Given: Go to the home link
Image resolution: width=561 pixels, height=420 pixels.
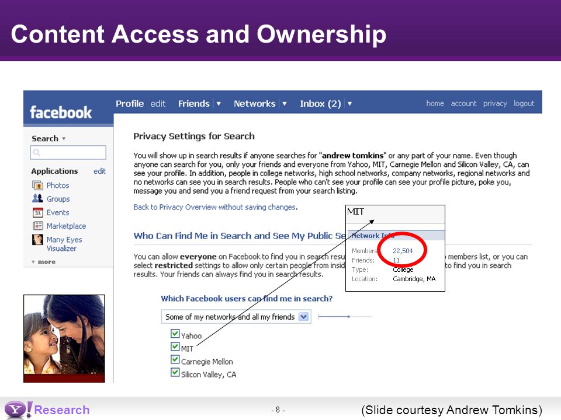Looking at the screenshot, I should pos(435,103).
